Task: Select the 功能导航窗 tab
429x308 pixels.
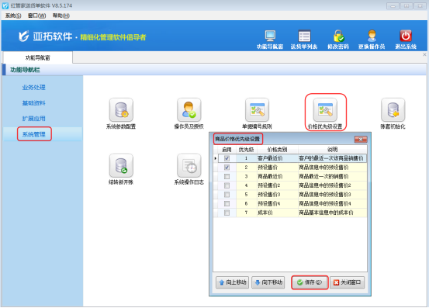Action: [x=38, y=57]
